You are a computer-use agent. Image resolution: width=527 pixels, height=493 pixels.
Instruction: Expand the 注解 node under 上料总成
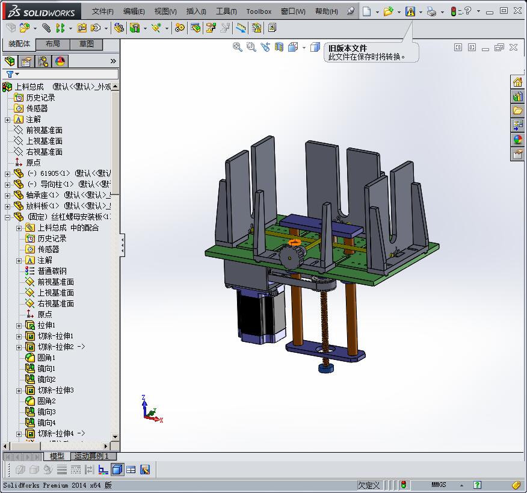click(x=7, y=120)
